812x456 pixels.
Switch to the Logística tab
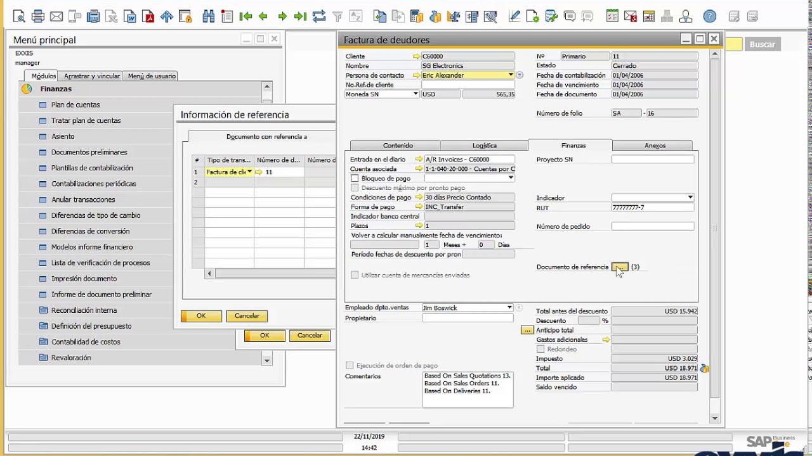pos(485,146)
